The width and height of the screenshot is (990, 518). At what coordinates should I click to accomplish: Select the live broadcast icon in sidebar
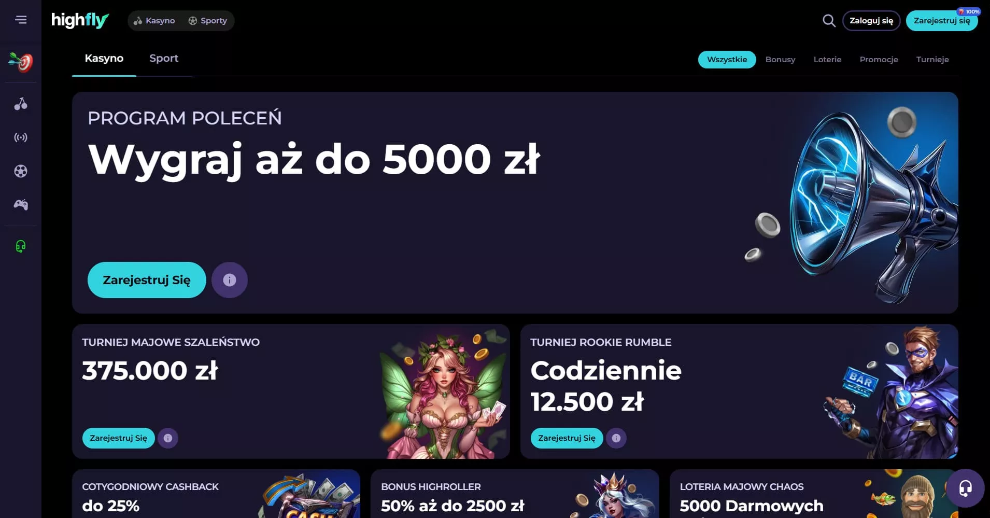click(x=21, y=137)
